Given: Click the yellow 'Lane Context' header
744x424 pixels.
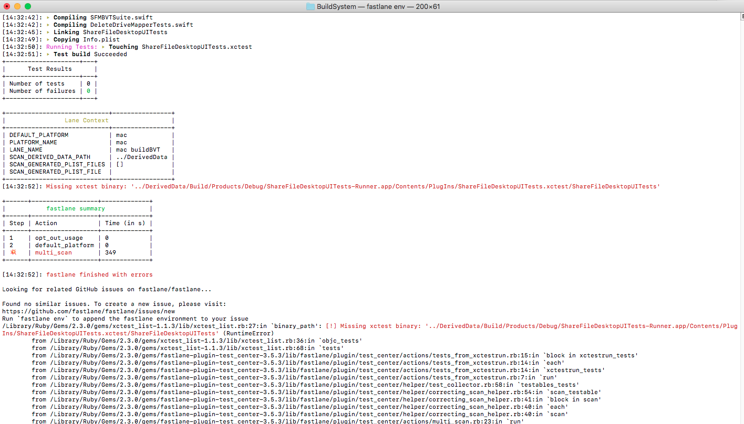Looking at the screenshot, I should [x=87, y=120].
